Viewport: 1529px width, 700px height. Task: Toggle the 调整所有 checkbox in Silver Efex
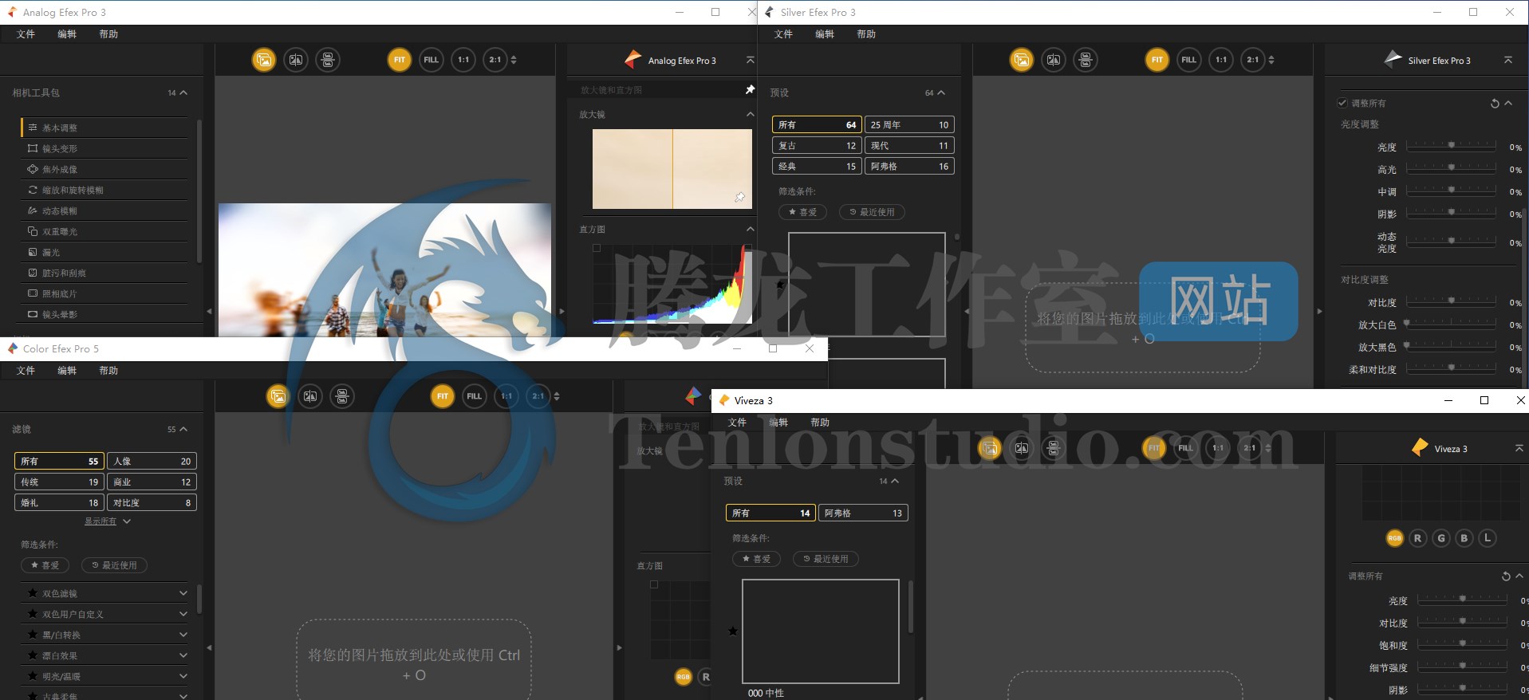pyautogui.click(x=1343, y=103)
